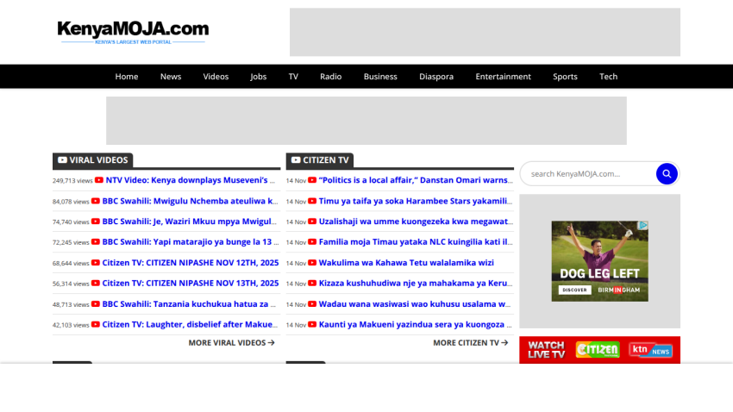
Task: Click YouTube icon beside Familia moja Timau
Action: pos(312,242)
